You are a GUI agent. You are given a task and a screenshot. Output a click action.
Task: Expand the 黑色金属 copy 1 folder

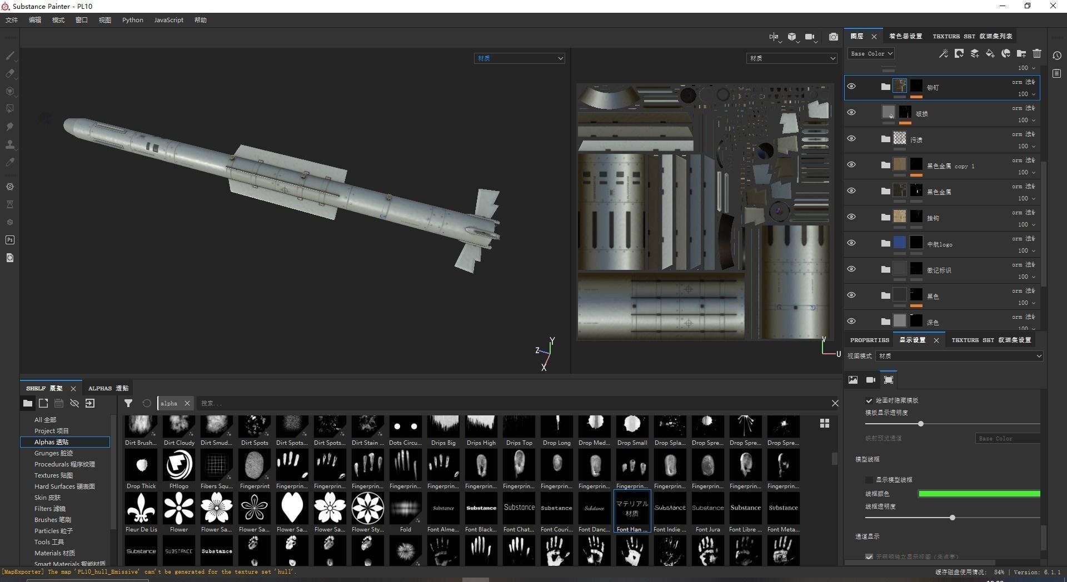(x=886, y=165)
